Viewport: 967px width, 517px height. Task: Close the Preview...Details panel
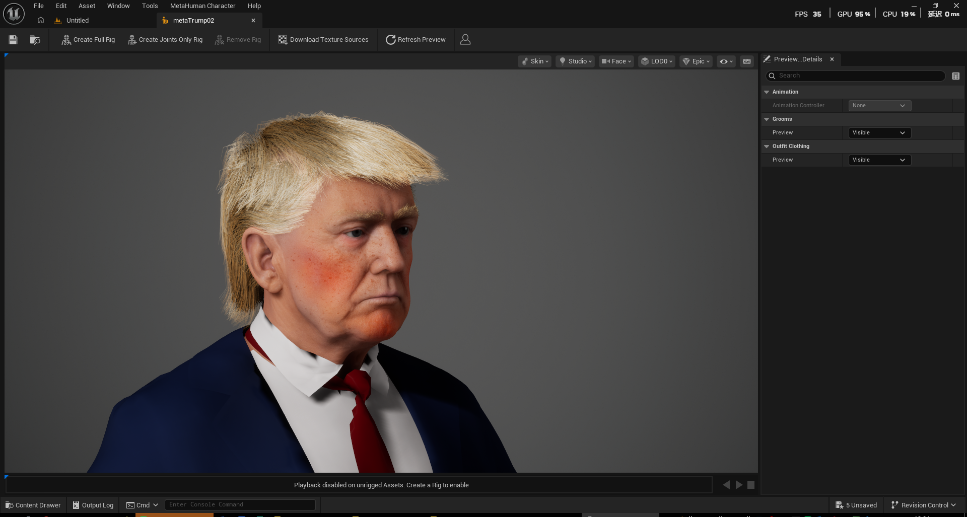832,59
